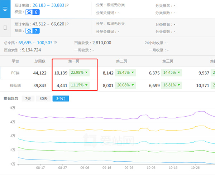The height and width of the screenshot is (176, 215).
Task: Click Baidu index value 9,134,724
Action: [x=32, y=50]
